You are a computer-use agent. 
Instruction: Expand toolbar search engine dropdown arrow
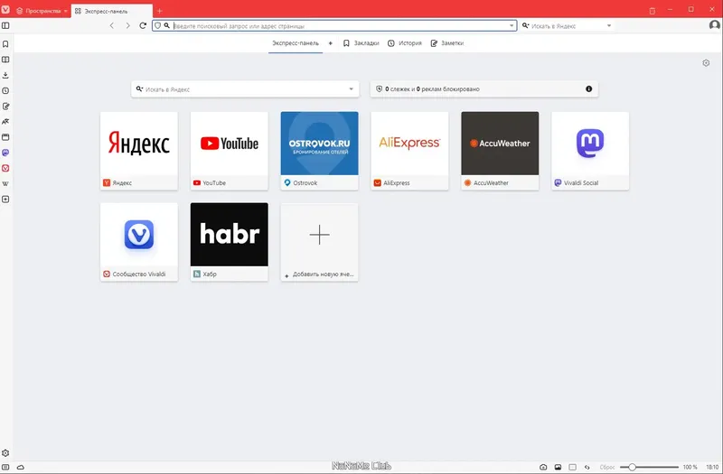(x=609, y=26)
